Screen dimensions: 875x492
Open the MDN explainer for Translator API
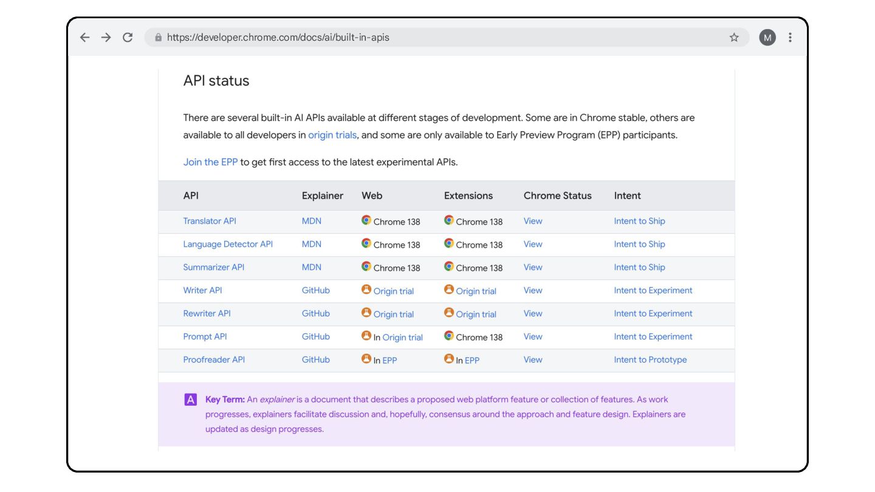point(312,221)
